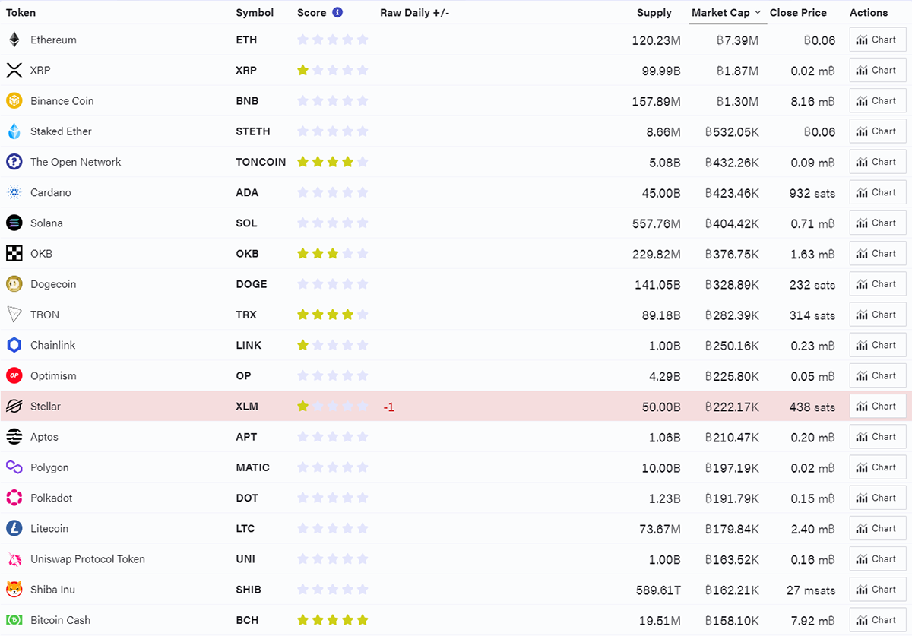
Task: Click the Litecoin token name
Action: pyautogui.click(x=49, y=528)
